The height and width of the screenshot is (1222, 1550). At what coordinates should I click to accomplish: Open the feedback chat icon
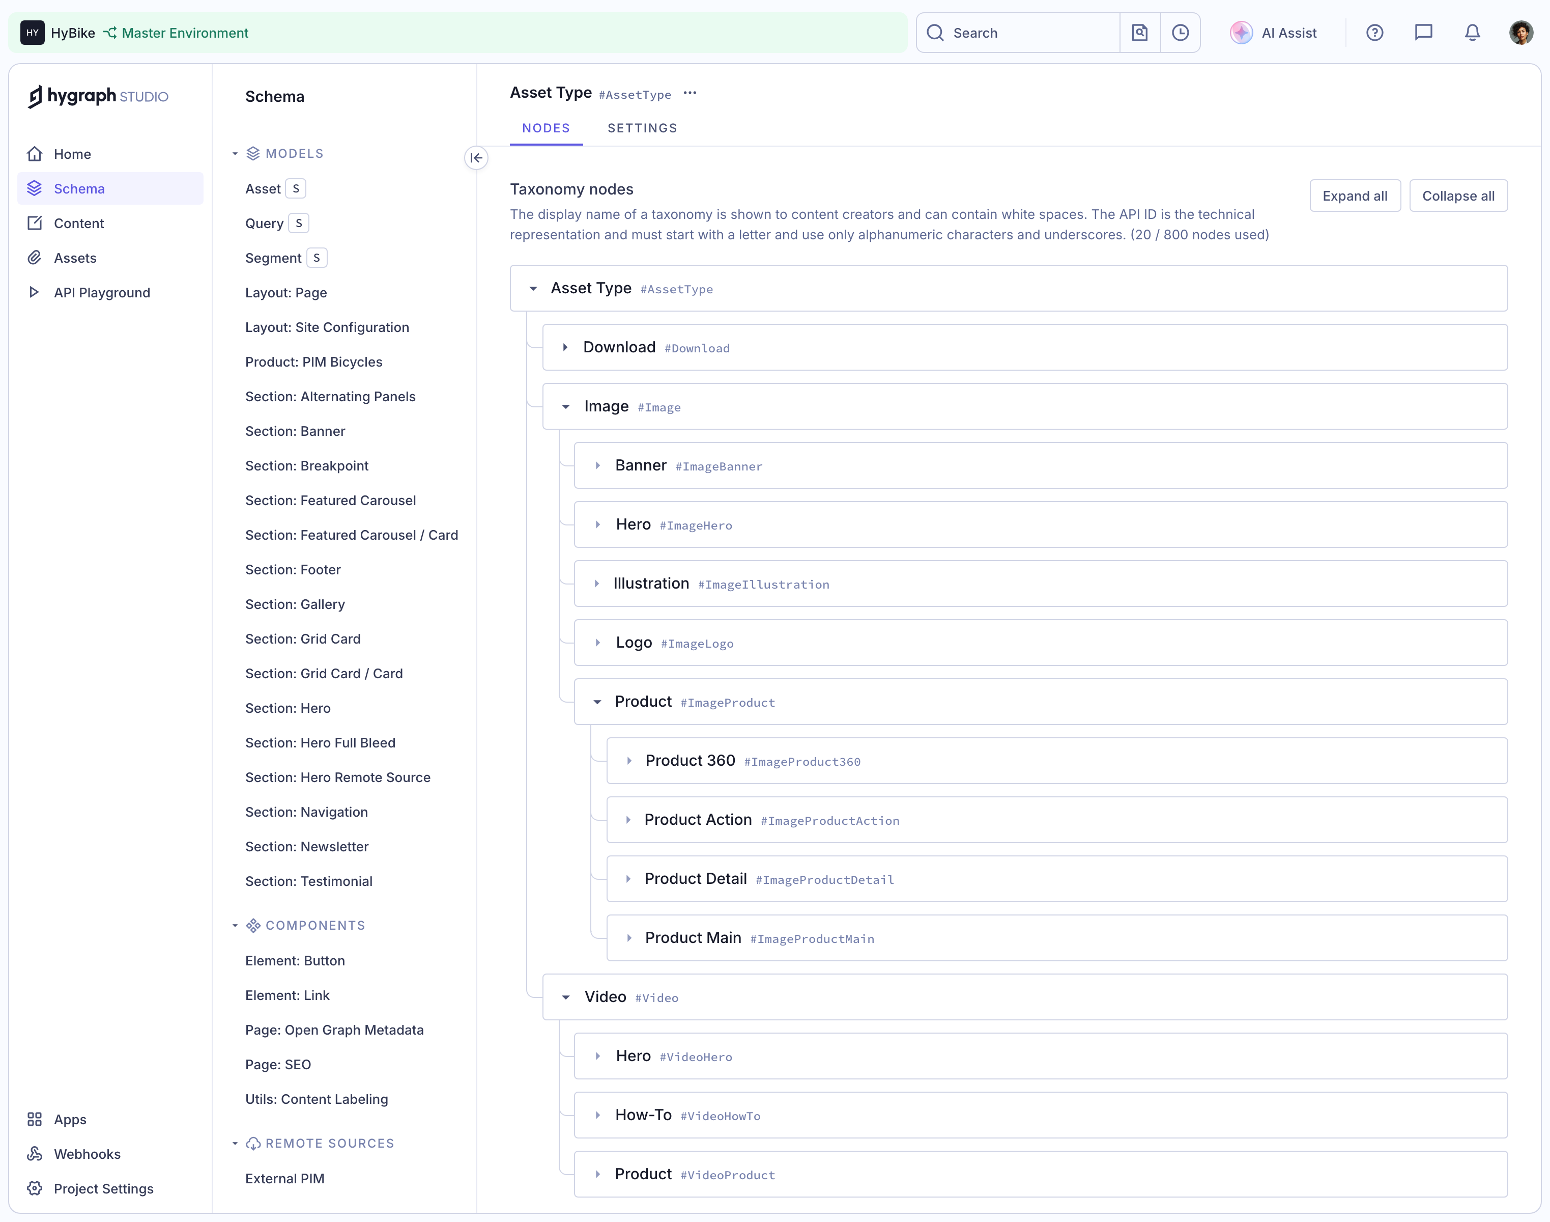[x=1423, y=33]
